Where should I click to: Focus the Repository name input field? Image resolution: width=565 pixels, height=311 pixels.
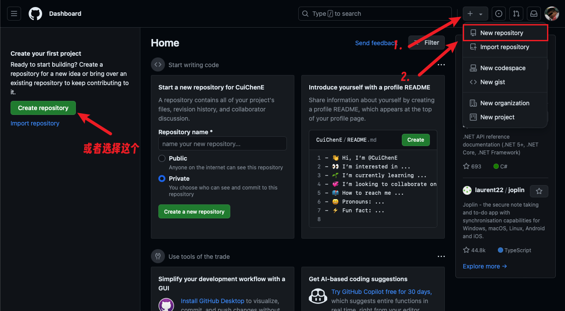click(222, 143)
